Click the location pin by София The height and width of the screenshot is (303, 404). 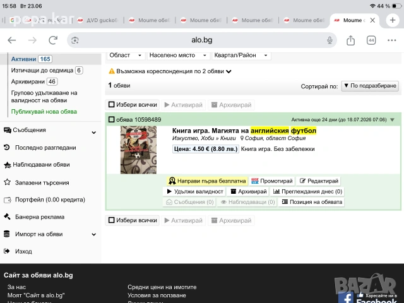click(242, 138)
